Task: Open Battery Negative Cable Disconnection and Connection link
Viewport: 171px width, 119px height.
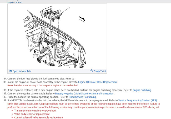Action: (84, 93)
